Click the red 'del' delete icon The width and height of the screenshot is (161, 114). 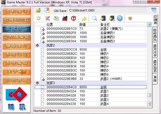65,18
